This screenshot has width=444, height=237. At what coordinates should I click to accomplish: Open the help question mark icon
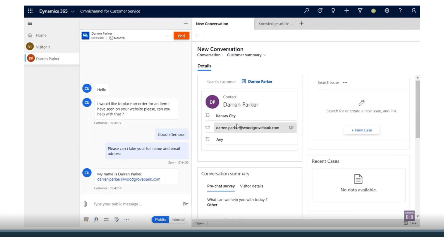(400, 11)
